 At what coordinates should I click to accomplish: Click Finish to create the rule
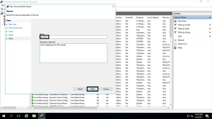pyautogui.click(x=93, y=89)
